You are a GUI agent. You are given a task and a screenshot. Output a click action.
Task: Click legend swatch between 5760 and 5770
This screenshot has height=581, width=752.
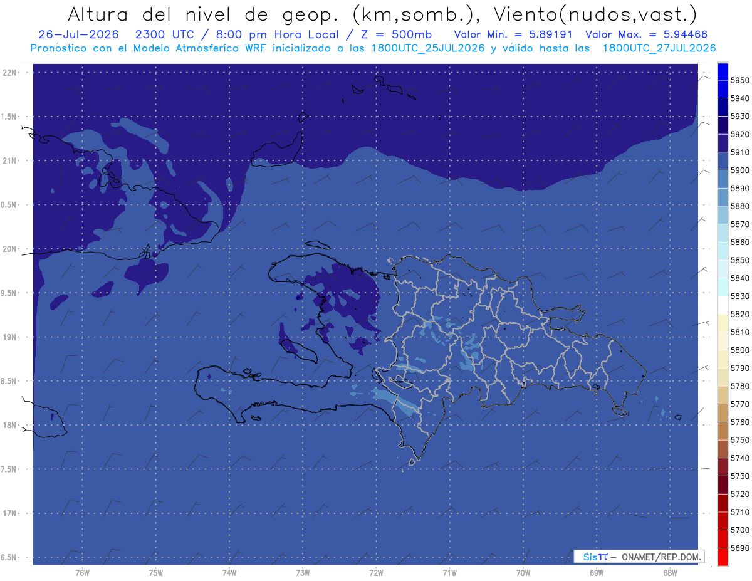(723, 413)
